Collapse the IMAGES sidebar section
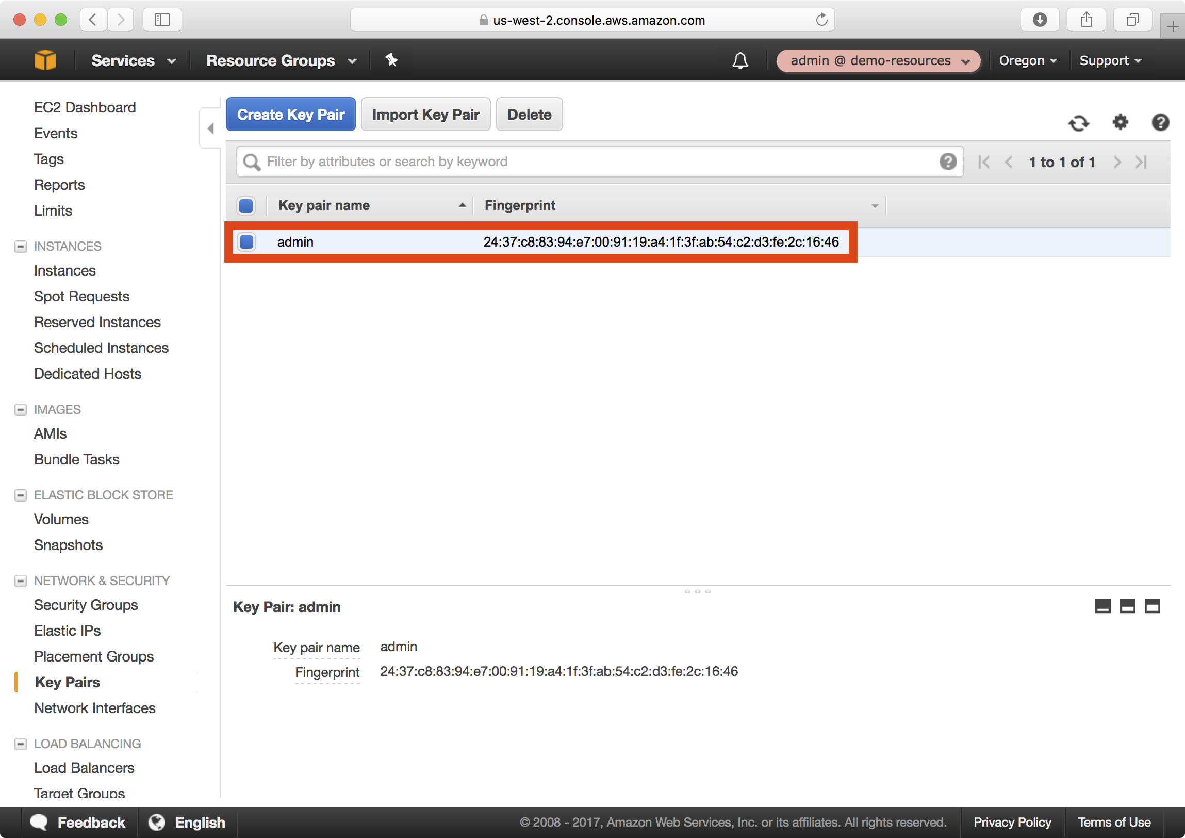 [20, 409]
